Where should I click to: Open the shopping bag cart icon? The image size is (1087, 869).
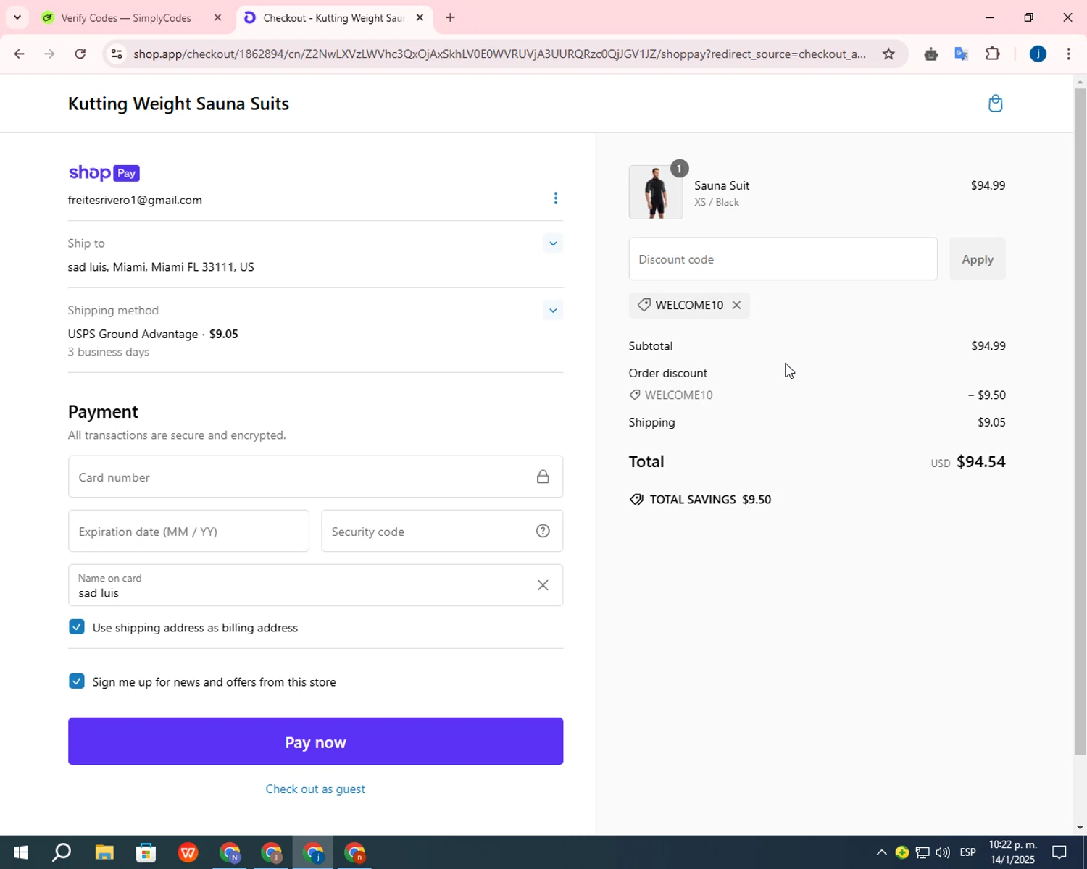click(995, 104)
